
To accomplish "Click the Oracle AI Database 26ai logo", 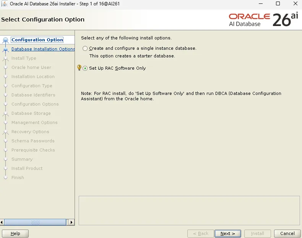I will coord(263,20).
